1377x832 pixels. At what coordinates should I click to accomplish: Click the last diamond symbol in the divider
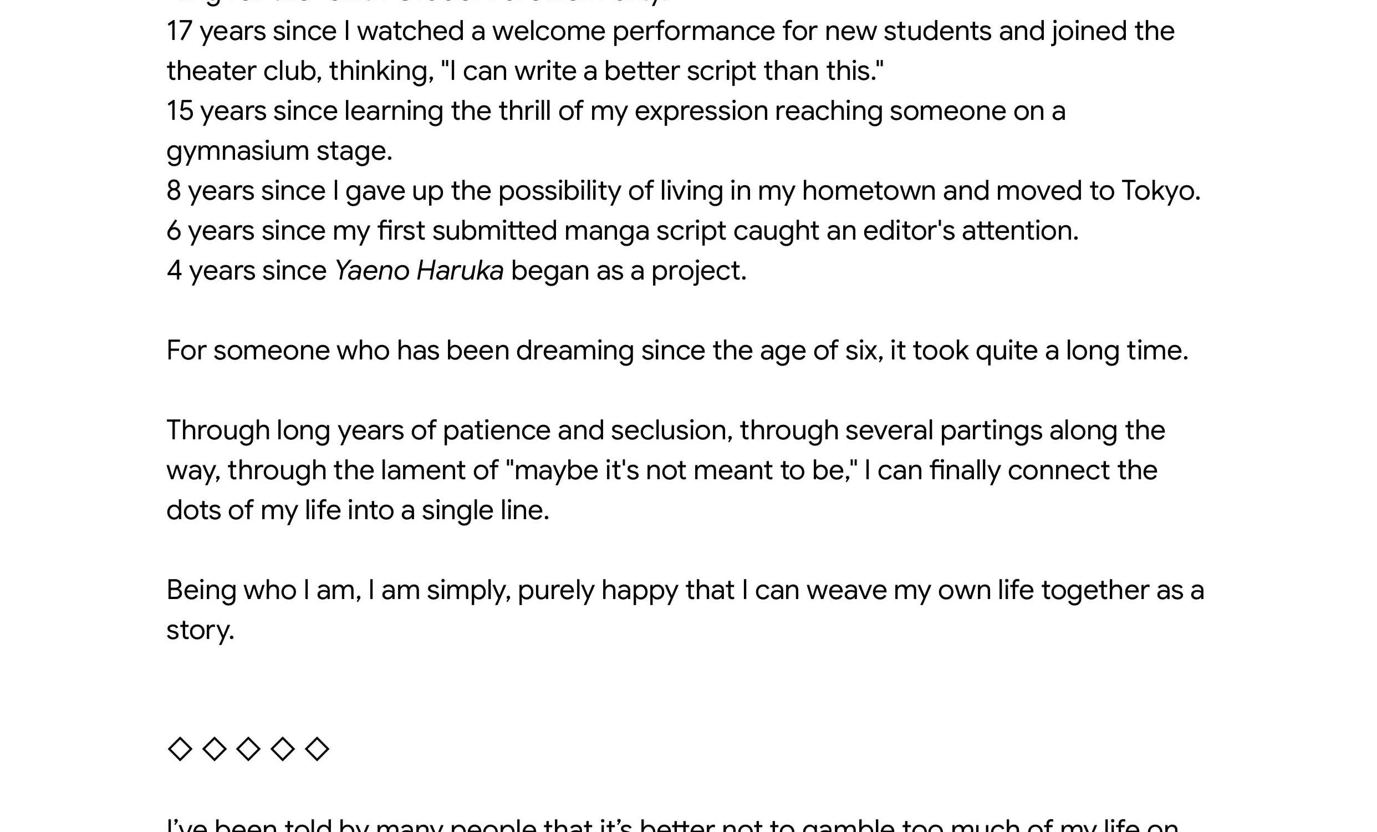(317, 749)
